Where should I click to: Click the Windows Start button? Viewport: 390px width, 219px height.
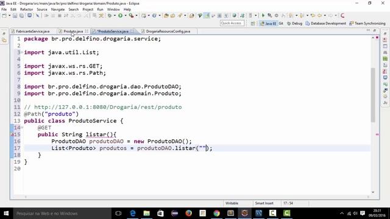click(x=6, y=214)
